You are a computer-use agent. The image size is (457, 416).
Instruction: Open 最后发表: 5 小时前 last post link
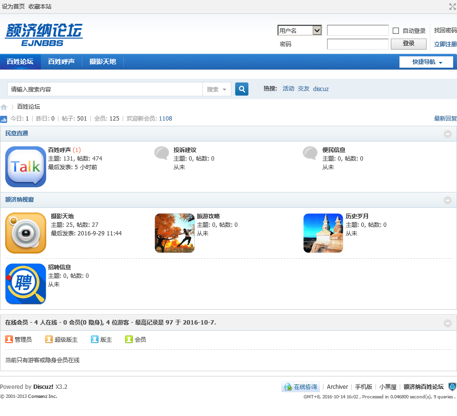tap(72, 167)
